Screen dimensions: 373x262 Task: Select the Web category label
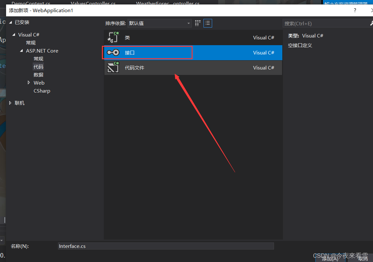click(x=39, y=83)
